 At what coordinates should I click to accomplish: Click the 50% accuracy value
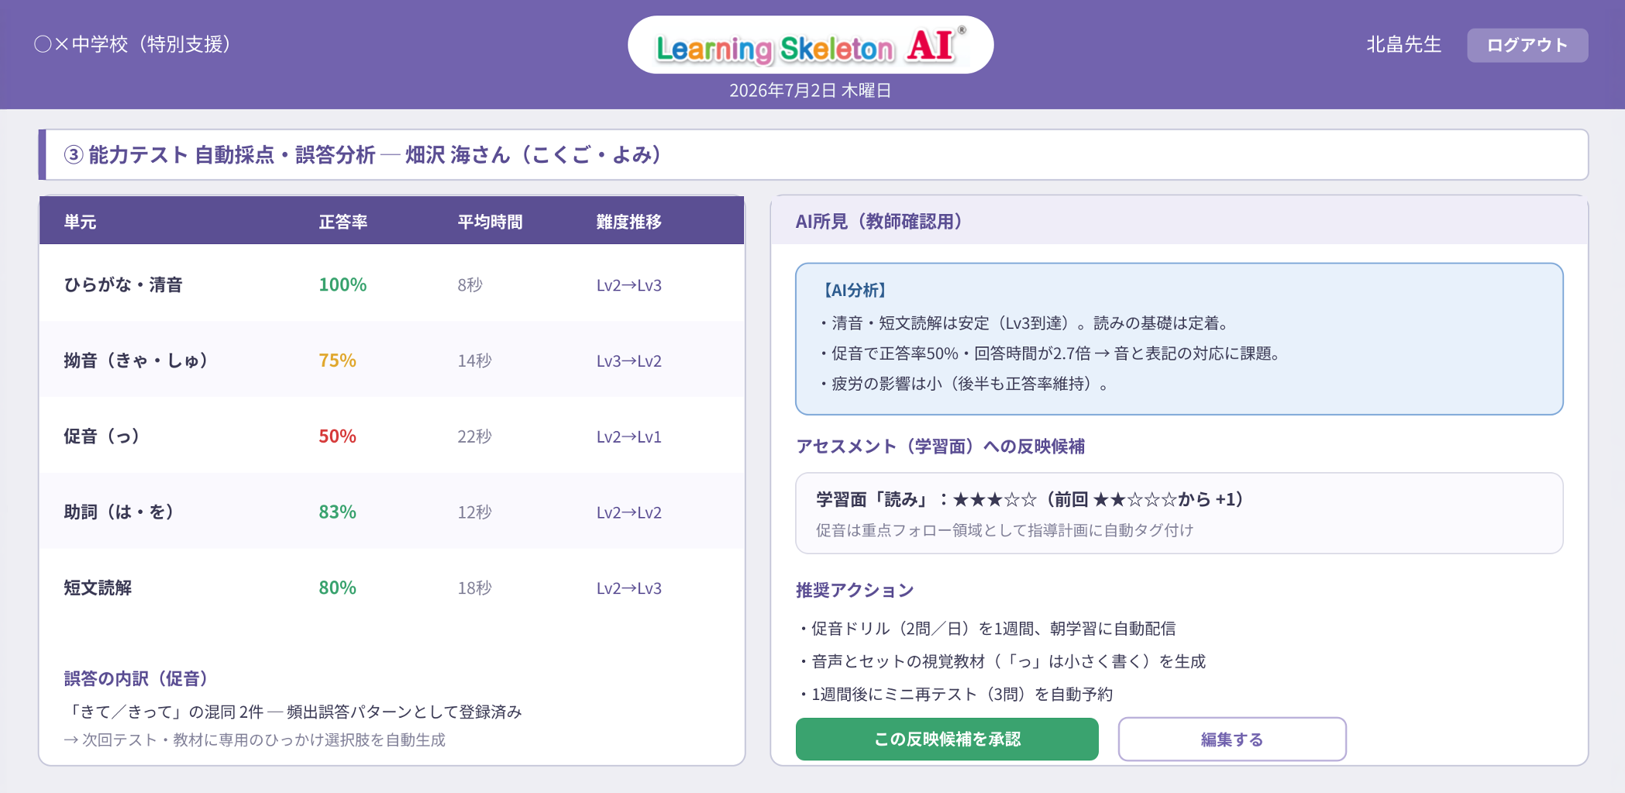tap(337, 436)
